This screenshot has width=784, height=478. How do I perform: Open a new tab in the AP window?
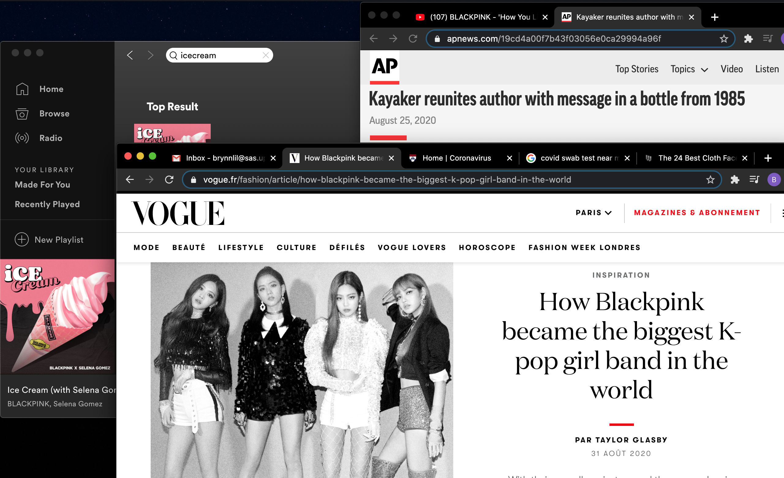[x=715, y=17]
